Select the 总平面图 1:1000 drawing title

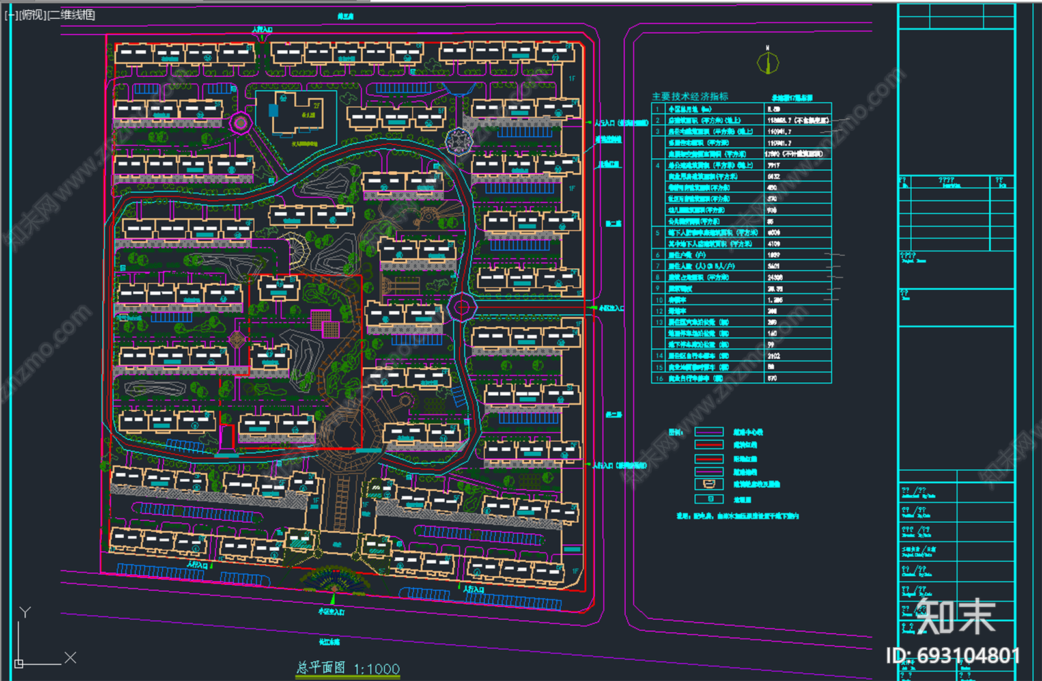tap(348, 668)
